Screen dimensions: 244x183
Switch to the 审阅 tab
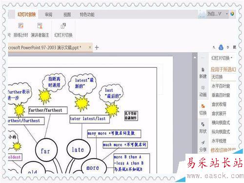pos(48,15)
